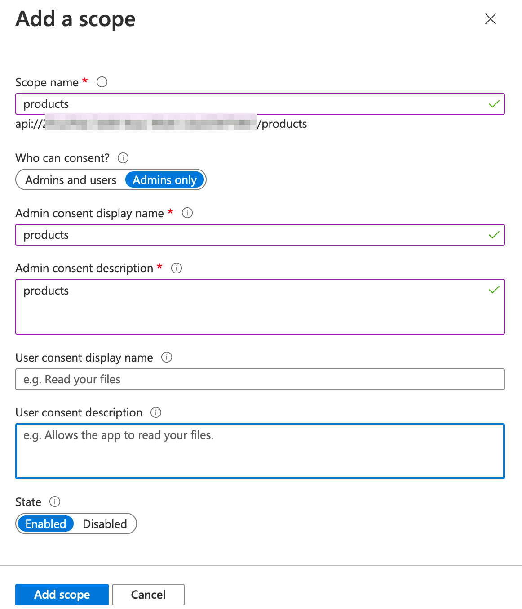Click the State info icon
522x609 pixels.
[55, 502]
